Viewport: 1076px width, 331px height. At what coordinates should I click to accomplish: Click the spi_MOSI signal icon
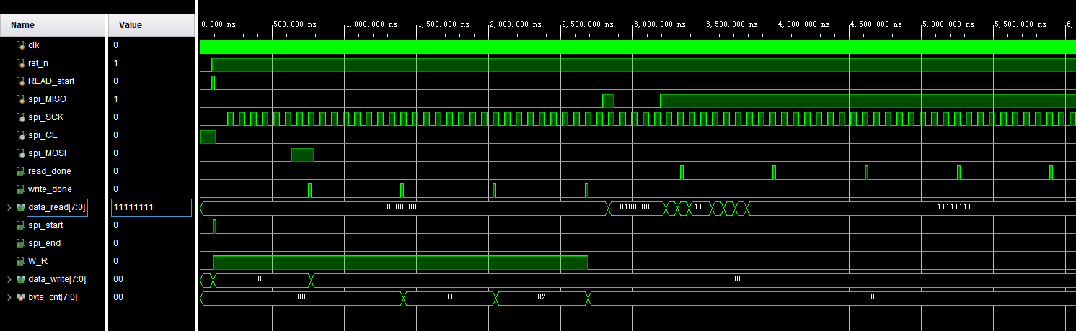(20, 153)
